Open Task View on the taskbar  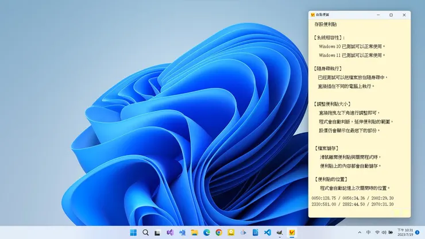(158, 233)
